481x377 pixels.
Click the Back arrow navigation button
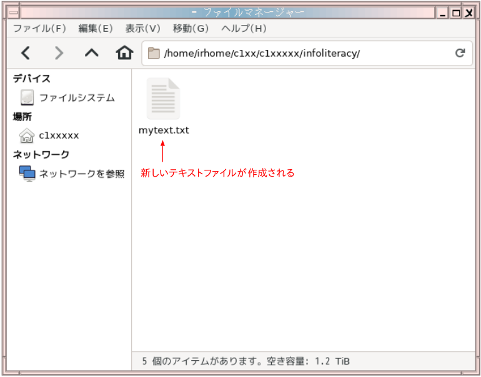pos(26,53)
